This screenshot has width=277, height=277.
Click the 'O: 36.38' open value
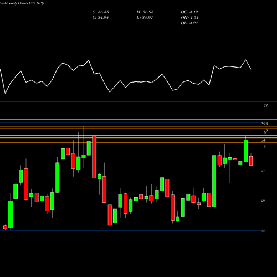pos(100,12)
